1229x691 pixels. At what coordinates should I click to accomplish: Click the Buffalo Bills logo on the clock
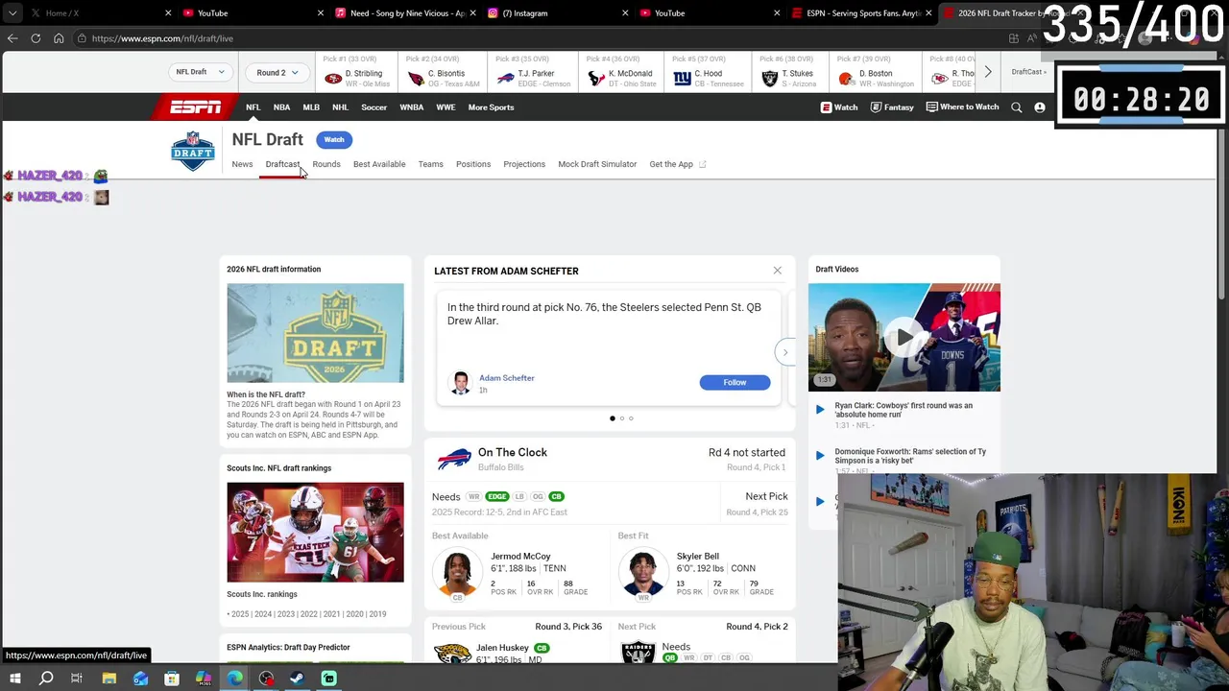pos(454,459)
